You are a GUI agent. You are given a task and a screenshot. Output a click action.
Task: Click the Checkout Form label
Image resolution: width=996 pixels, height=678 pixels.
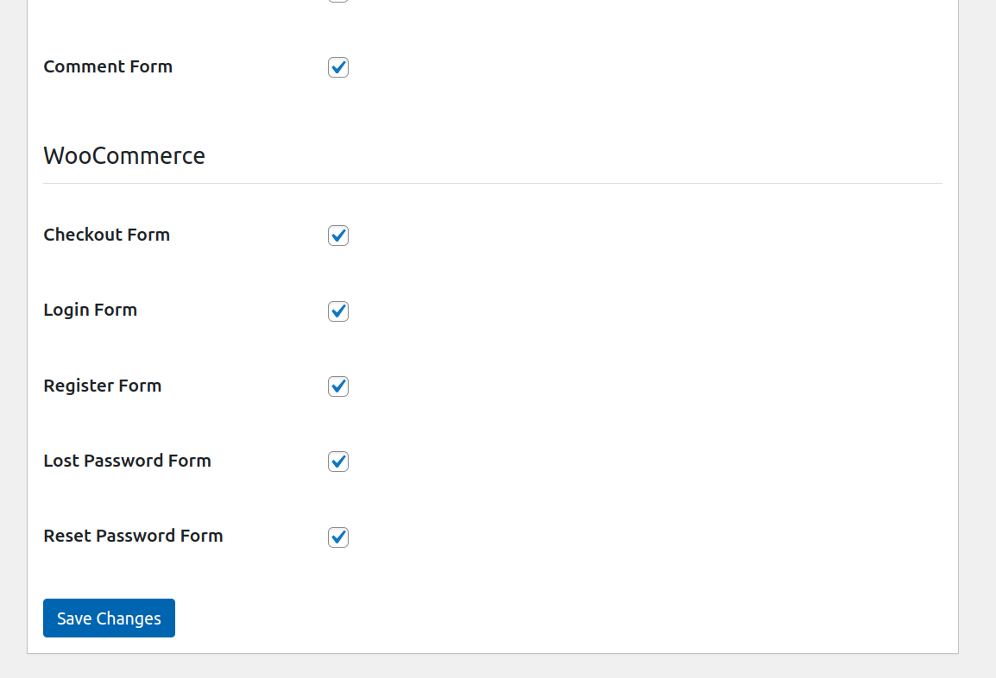[107, 235]
